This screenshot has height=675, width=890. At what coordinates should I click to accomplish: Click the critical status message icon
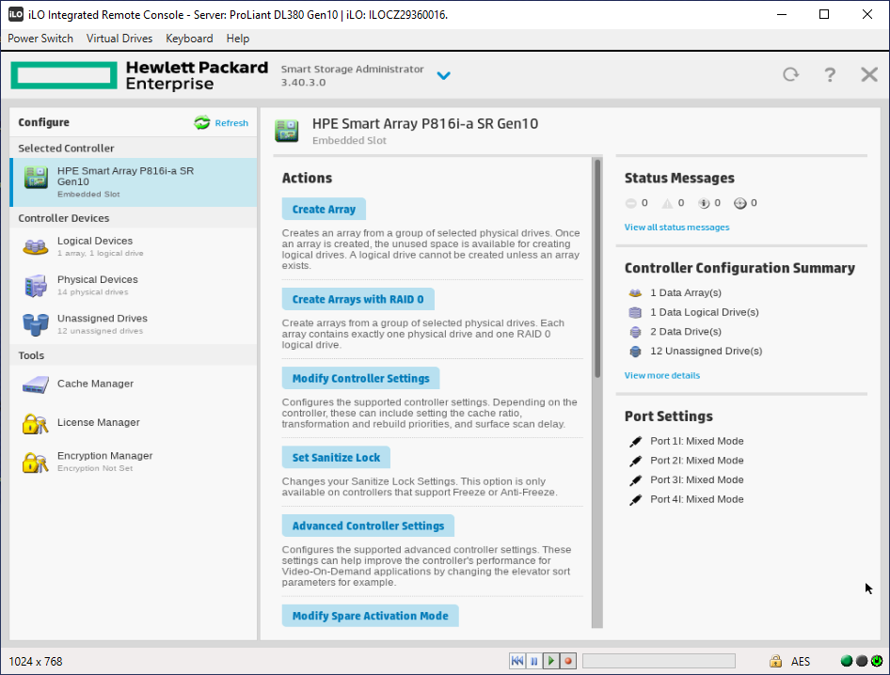point(630,203)
